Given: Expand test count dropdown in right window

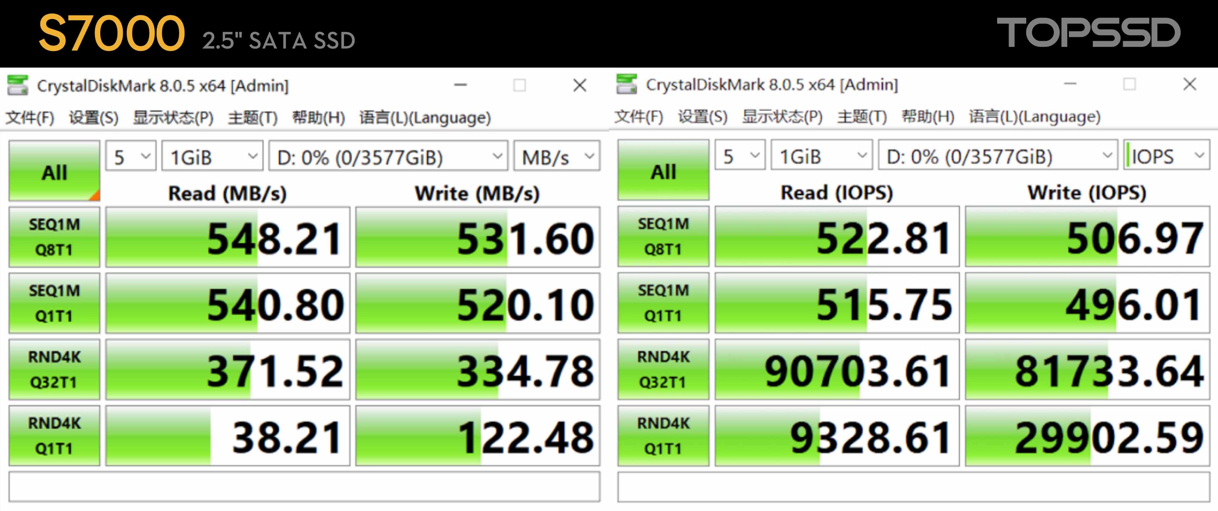Looking at the screenshot, I should [x=740, y=155].
